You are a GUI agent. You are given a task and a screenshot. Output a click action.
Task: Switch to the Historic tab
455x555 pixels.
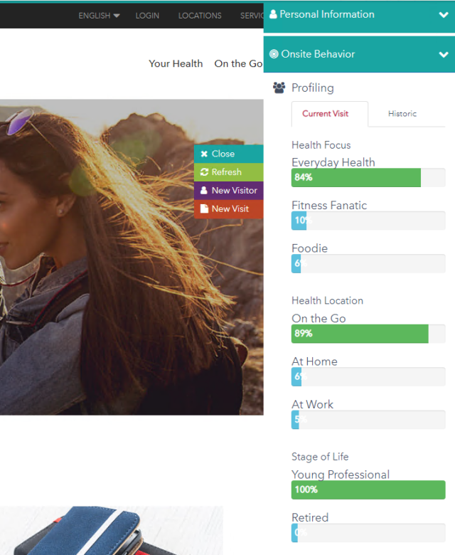pyautogui.click(x=402, y=114)
